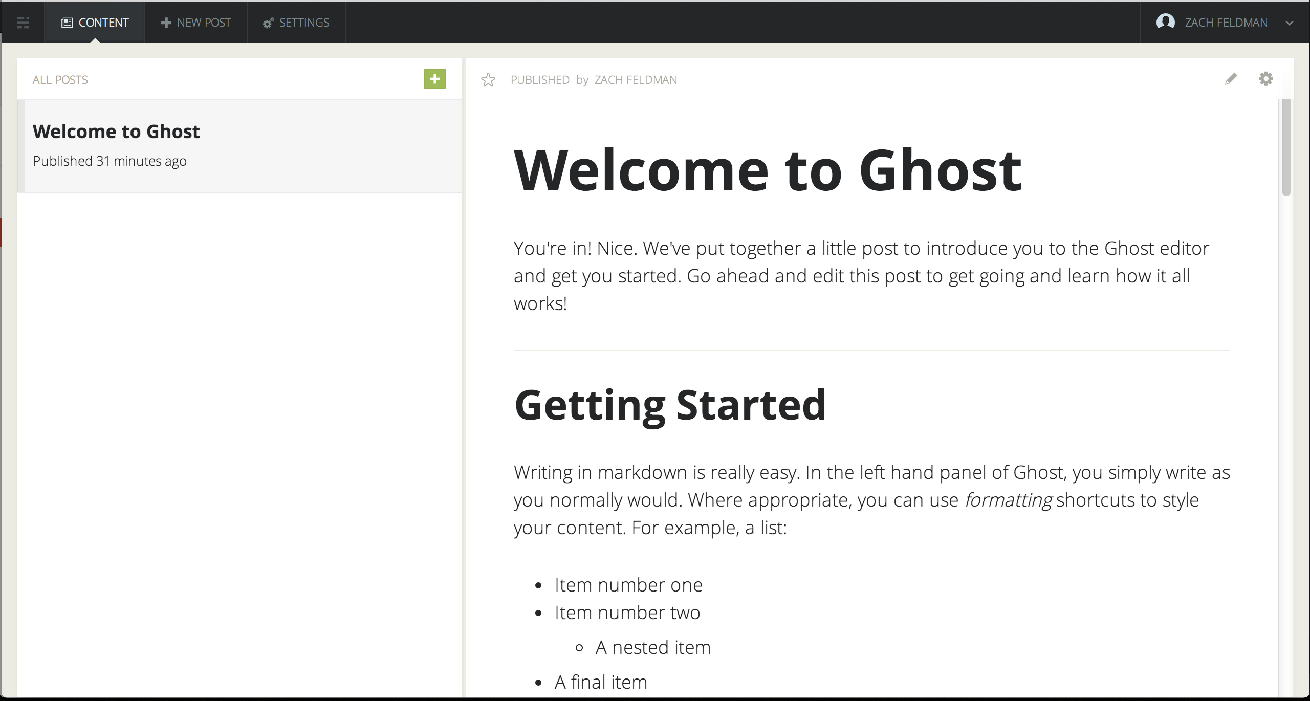Click the author name ZACH FELDMAN in post header

point(636,80)
